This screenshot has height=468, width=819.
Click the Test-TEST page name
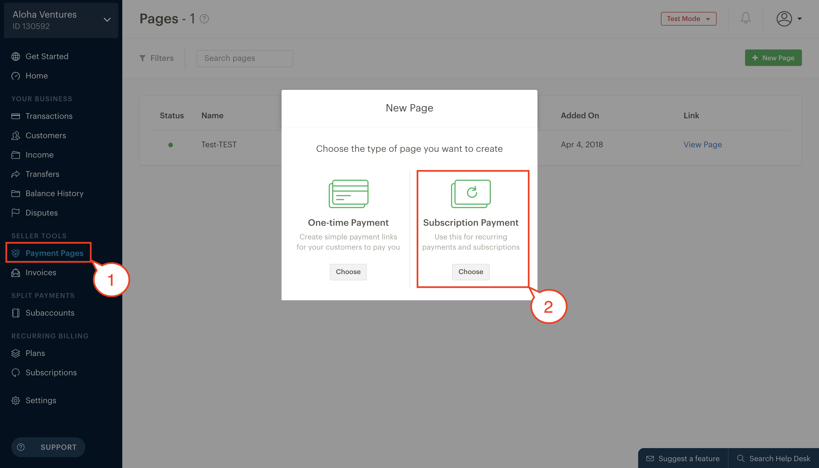(219, 145)
